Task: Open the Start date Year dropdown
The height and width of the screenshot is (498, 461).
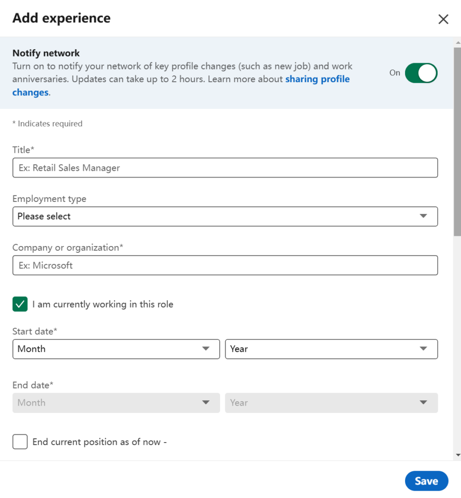Action: [331, 349]
